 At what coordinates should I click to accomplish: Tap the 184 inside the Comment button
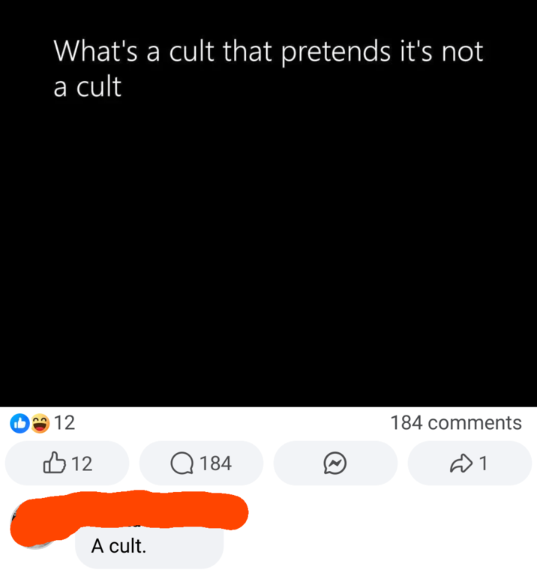click(x=216, y=463)
